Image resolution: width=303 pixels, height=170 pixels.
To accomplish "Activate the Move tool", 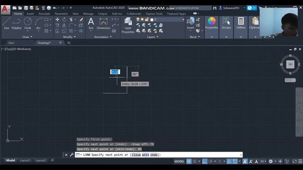I will (57, 19).
